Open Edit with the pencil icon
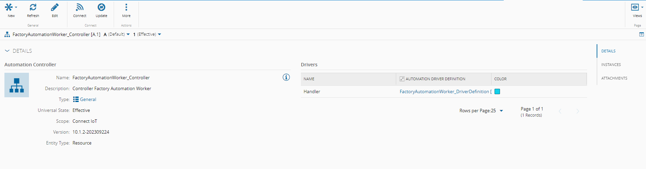This screenshot has height=169, width=646. coord(55,7)
